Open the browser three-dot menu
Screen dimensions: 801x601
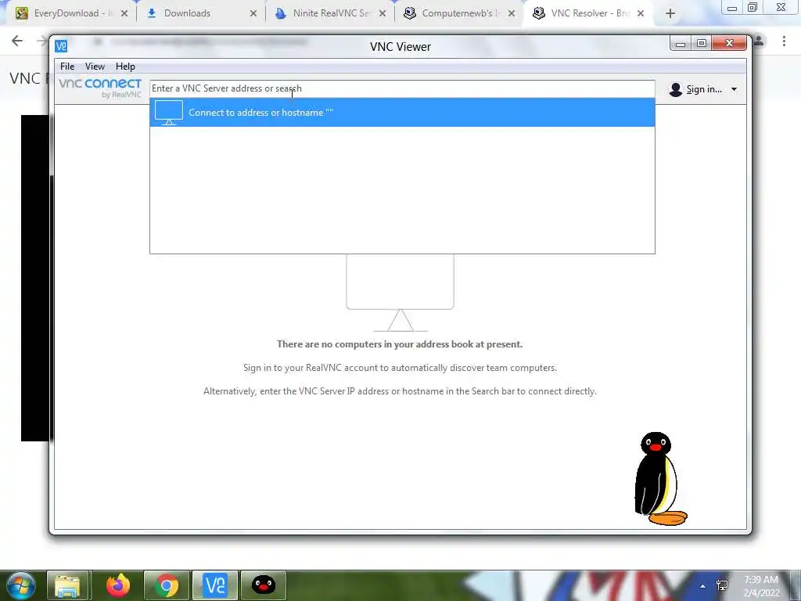784,41
